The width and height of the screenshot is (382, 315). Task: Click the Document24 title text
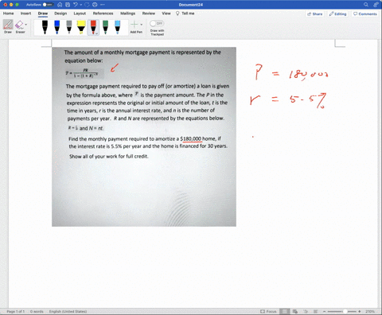(191, 5)
